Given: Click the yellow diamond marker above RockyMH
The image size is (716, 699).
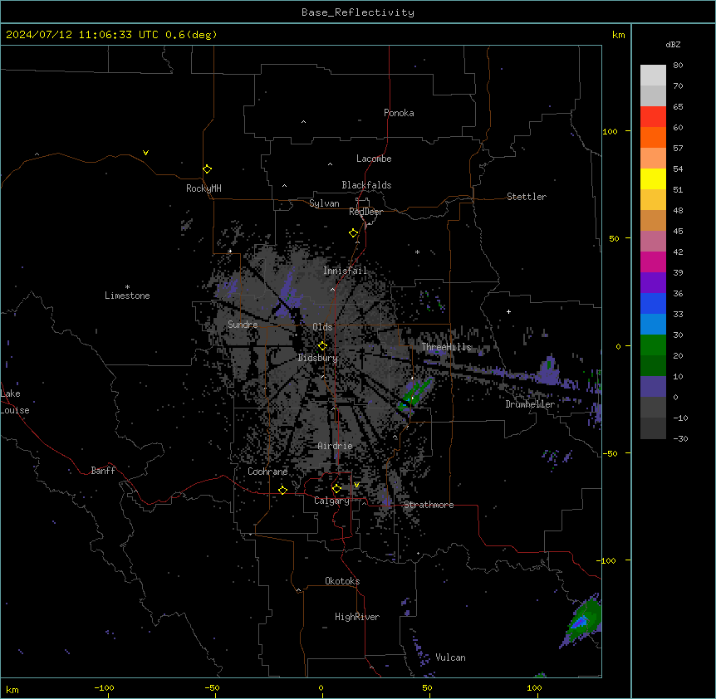Looking at the screenshot, I should pyautogui.click(x=207, y=169).
